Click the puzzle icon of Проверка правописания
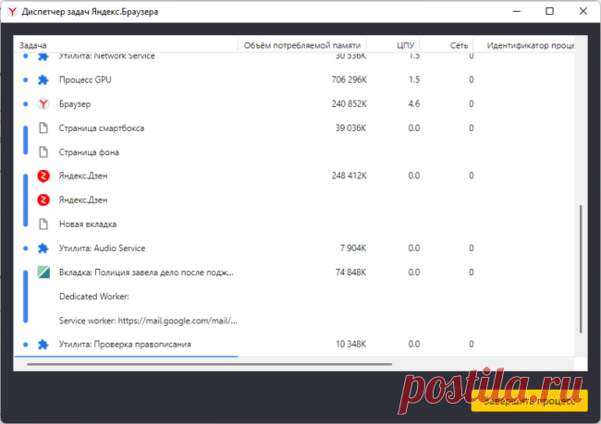The image size is (601, 424). (43, 345)
